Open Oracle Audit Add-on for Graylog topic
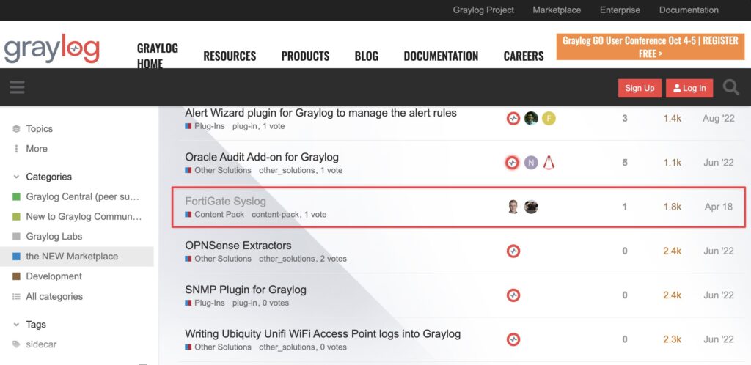Image resolution: width=751 pixels, height=365 pixels. (x=262, y=157)
